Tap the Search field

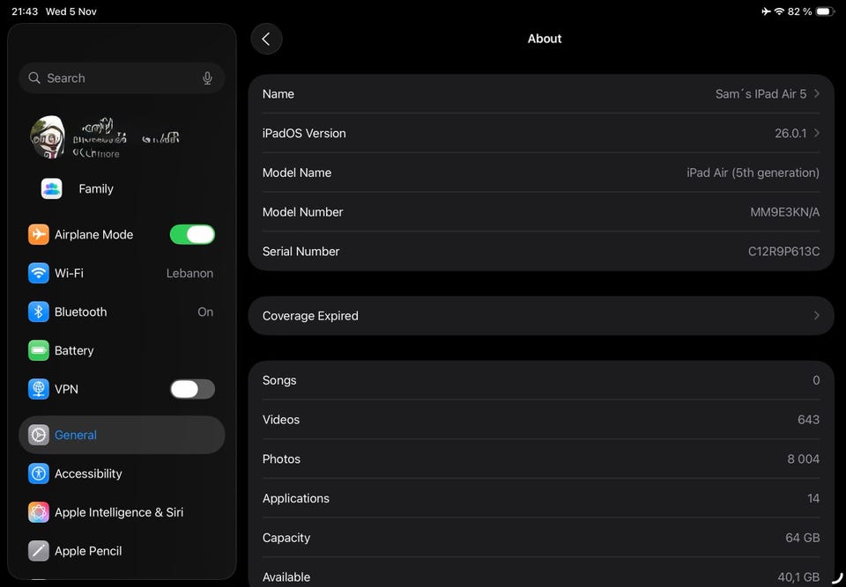coord(122,78)
